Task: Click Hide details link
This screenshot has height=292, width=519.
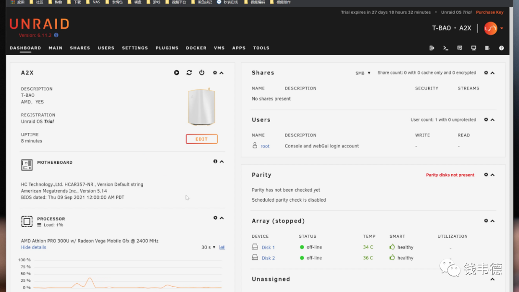Action: (34, 247)
